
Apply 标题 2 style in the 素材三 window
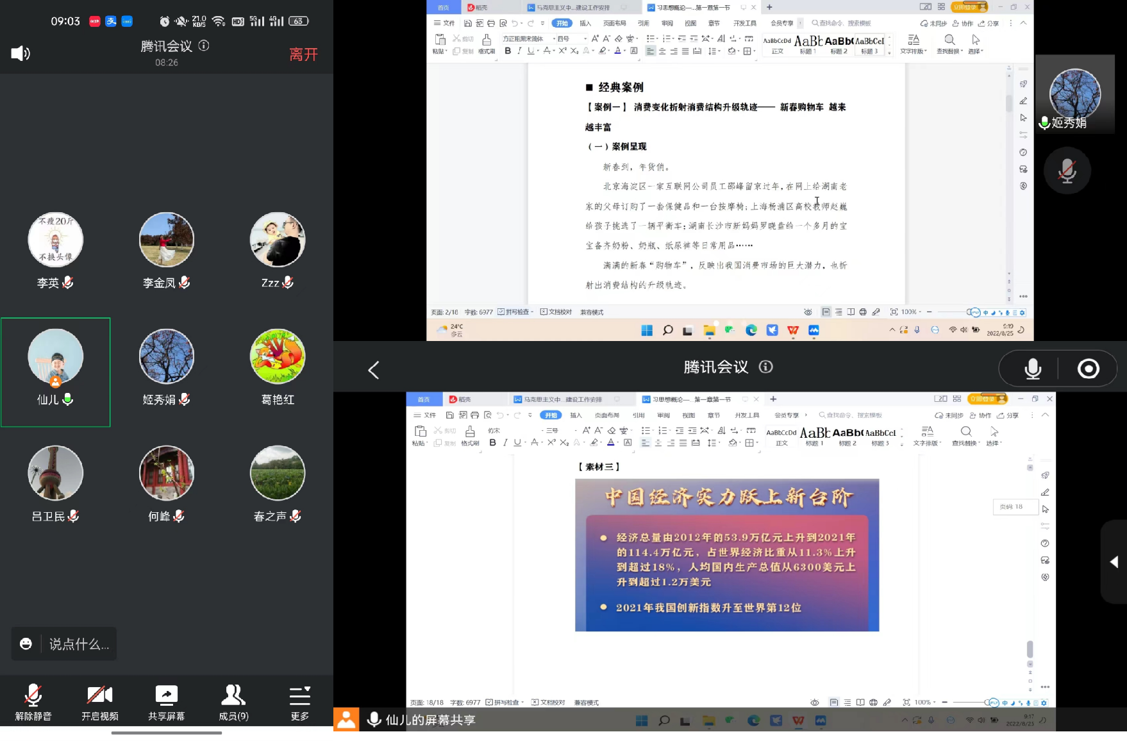847,437
